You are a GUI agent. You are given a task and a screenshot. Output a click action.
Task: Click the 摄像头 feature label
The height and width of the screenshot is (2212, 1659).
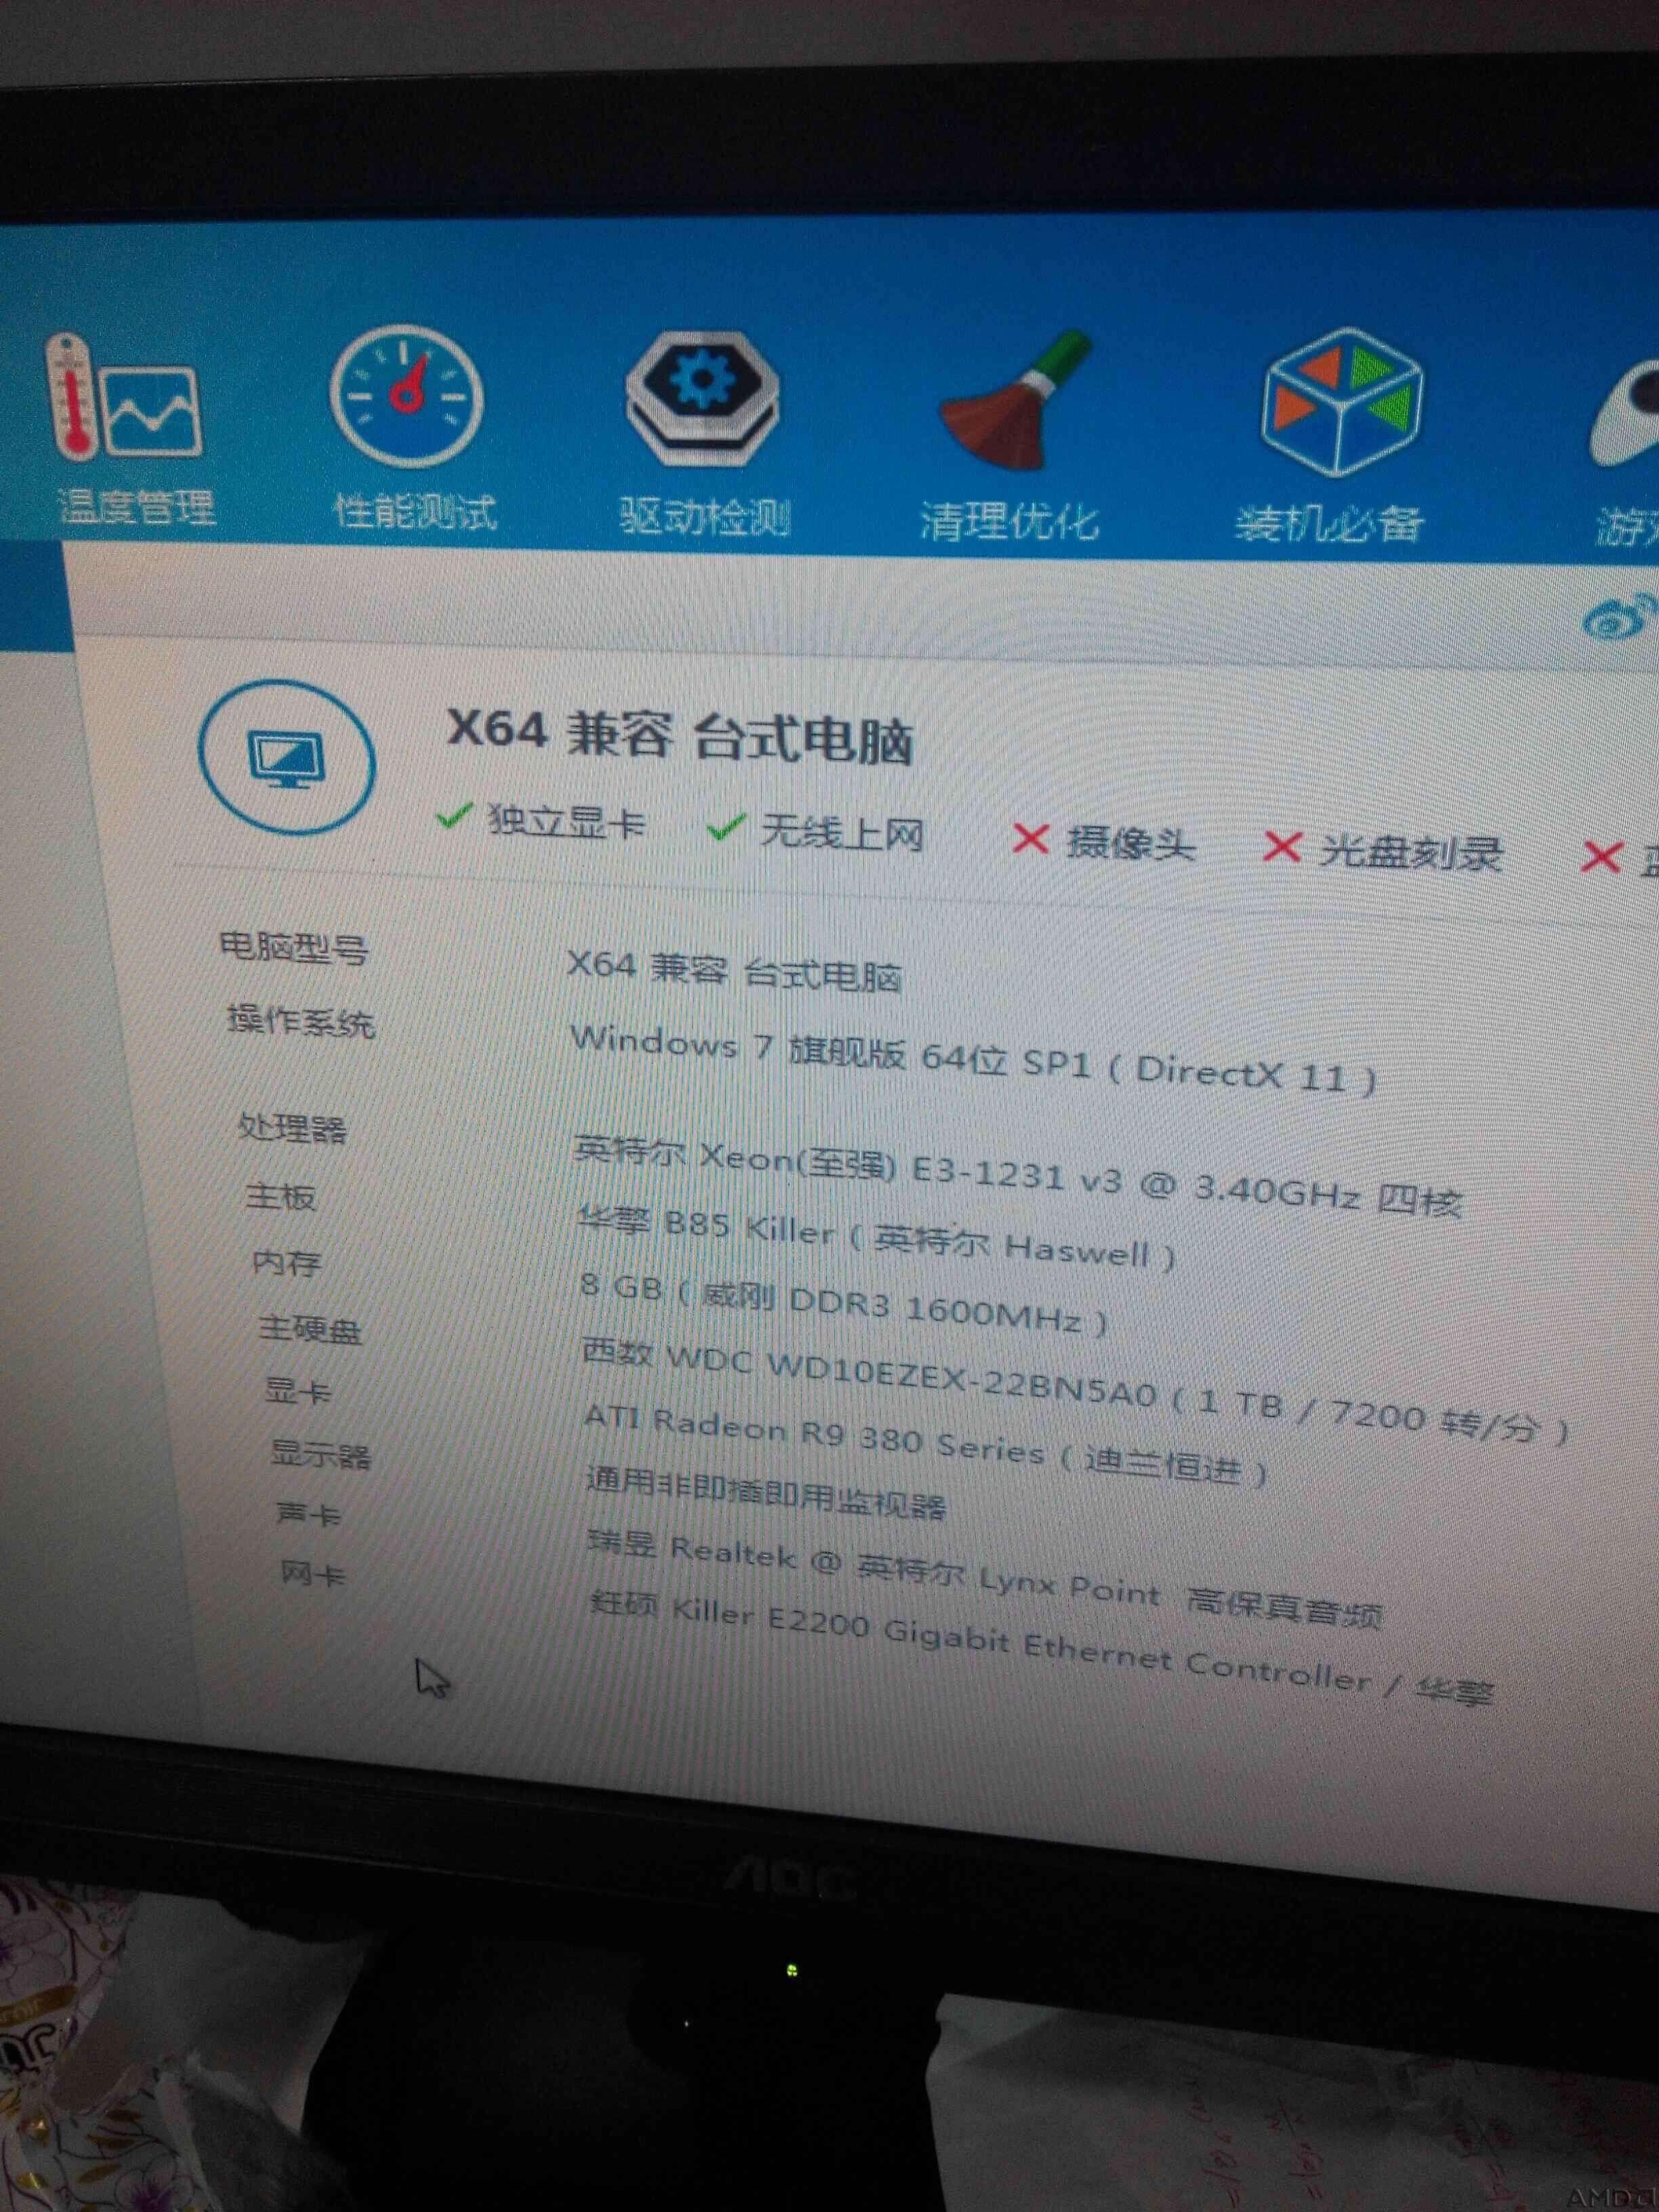[1130, 844]
